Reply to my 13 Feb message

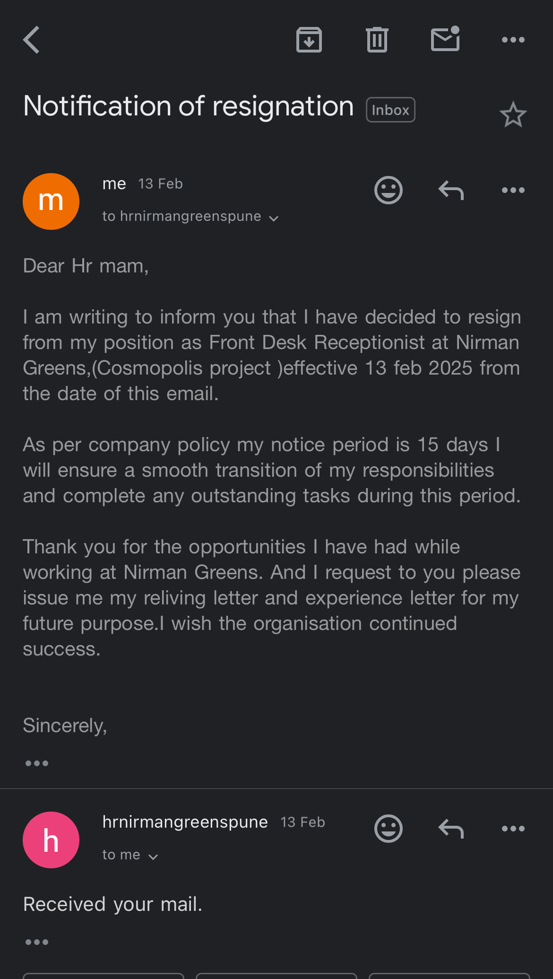451,191
